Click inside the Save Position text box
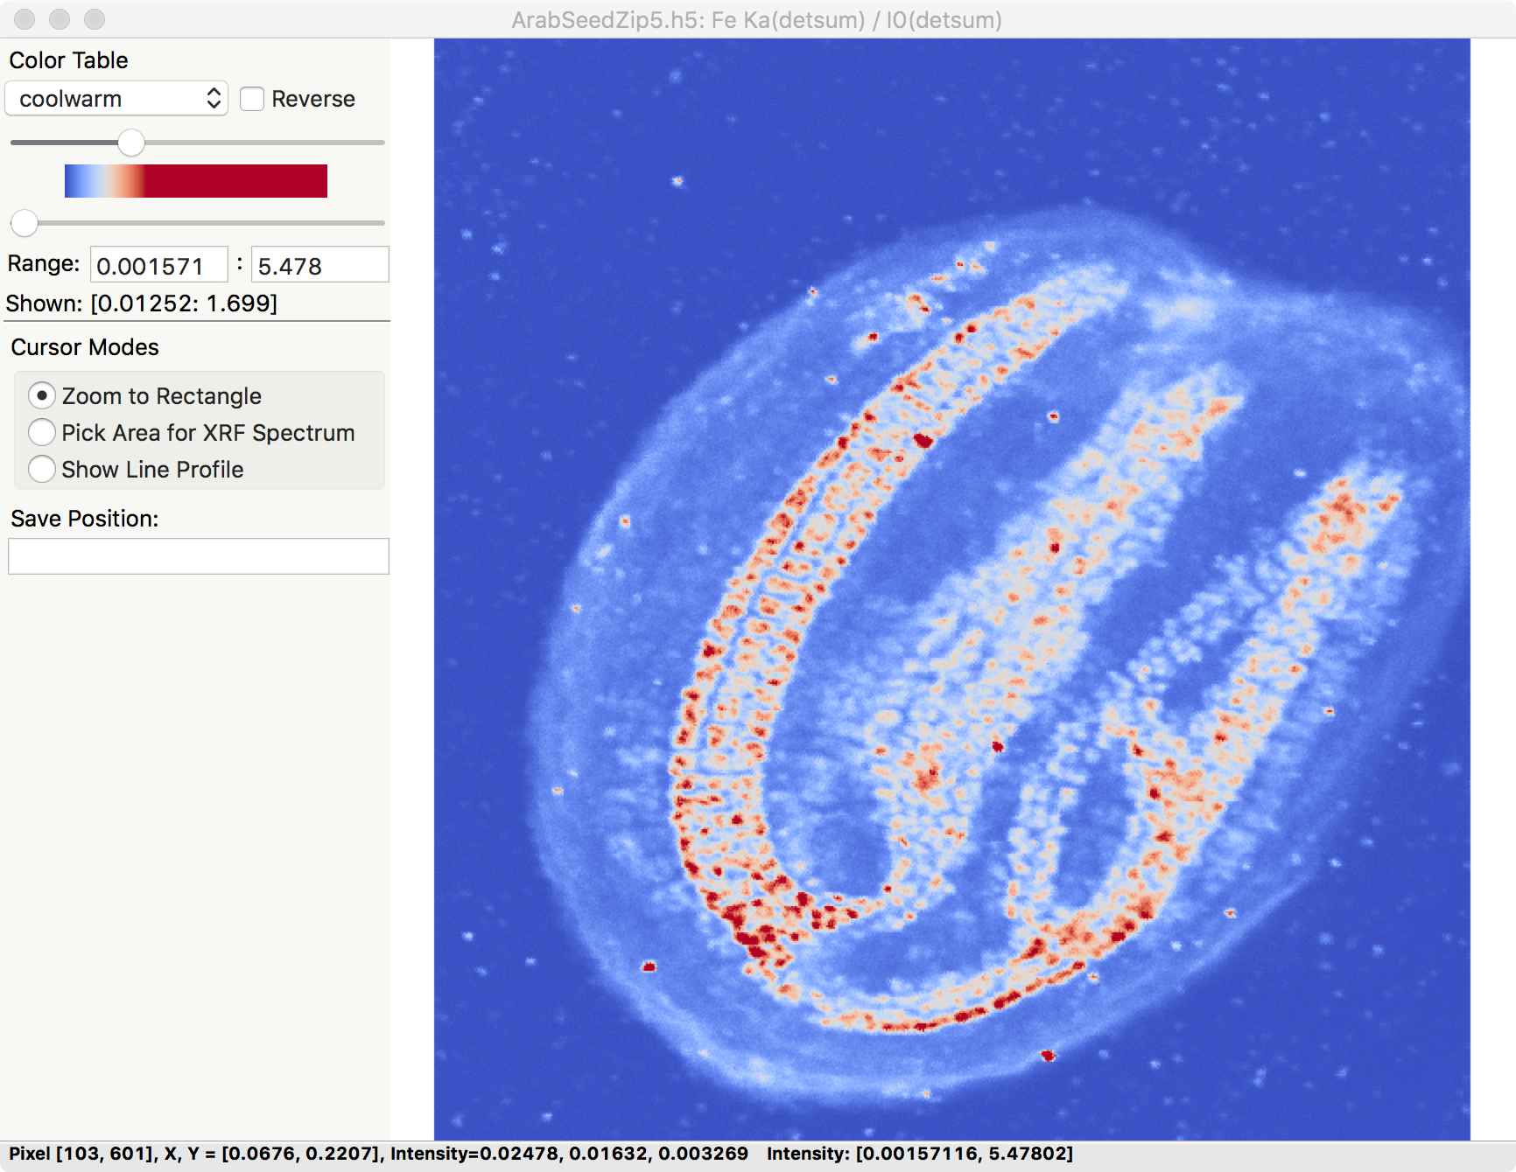This screenshot has width=1516, height=1172. click(199, 556)
